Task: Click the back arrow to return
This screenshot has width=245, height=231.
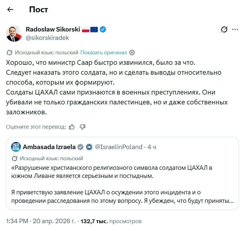Action: 10,9
